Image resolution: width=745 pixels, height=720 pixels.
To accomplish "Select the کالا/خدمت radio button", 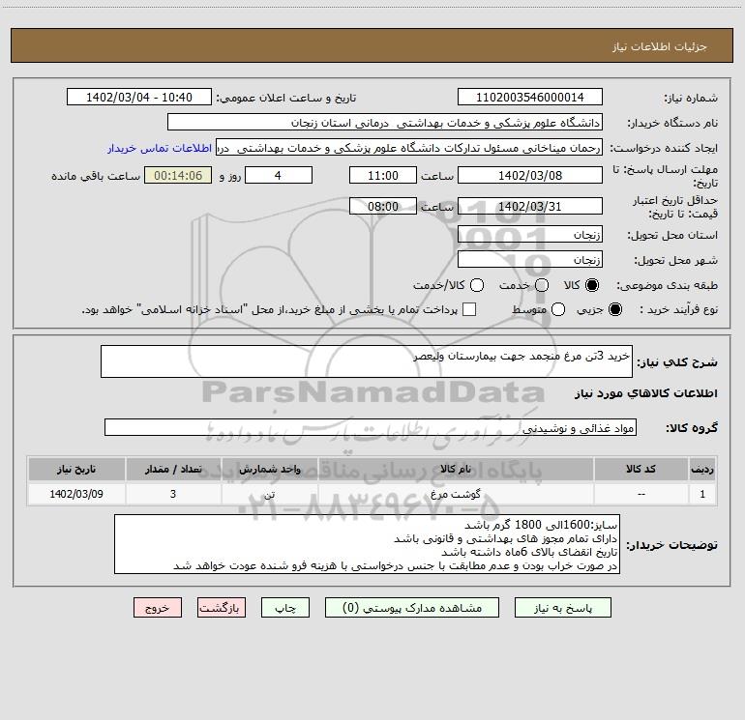I will click(x=477, y=285).
